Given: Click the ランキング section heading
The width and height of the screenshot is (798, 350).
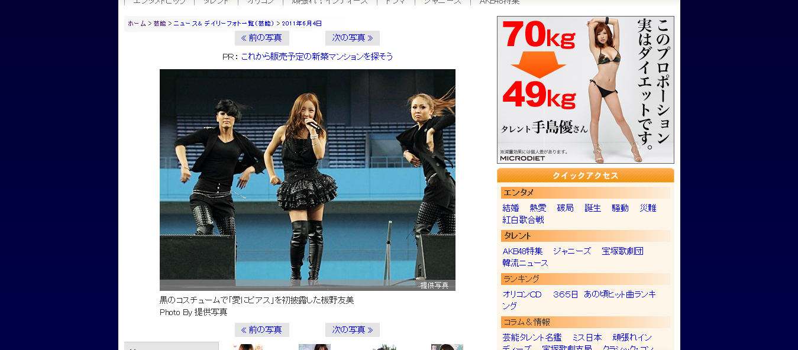Looking at the screenshot, I should coord(586,279).
